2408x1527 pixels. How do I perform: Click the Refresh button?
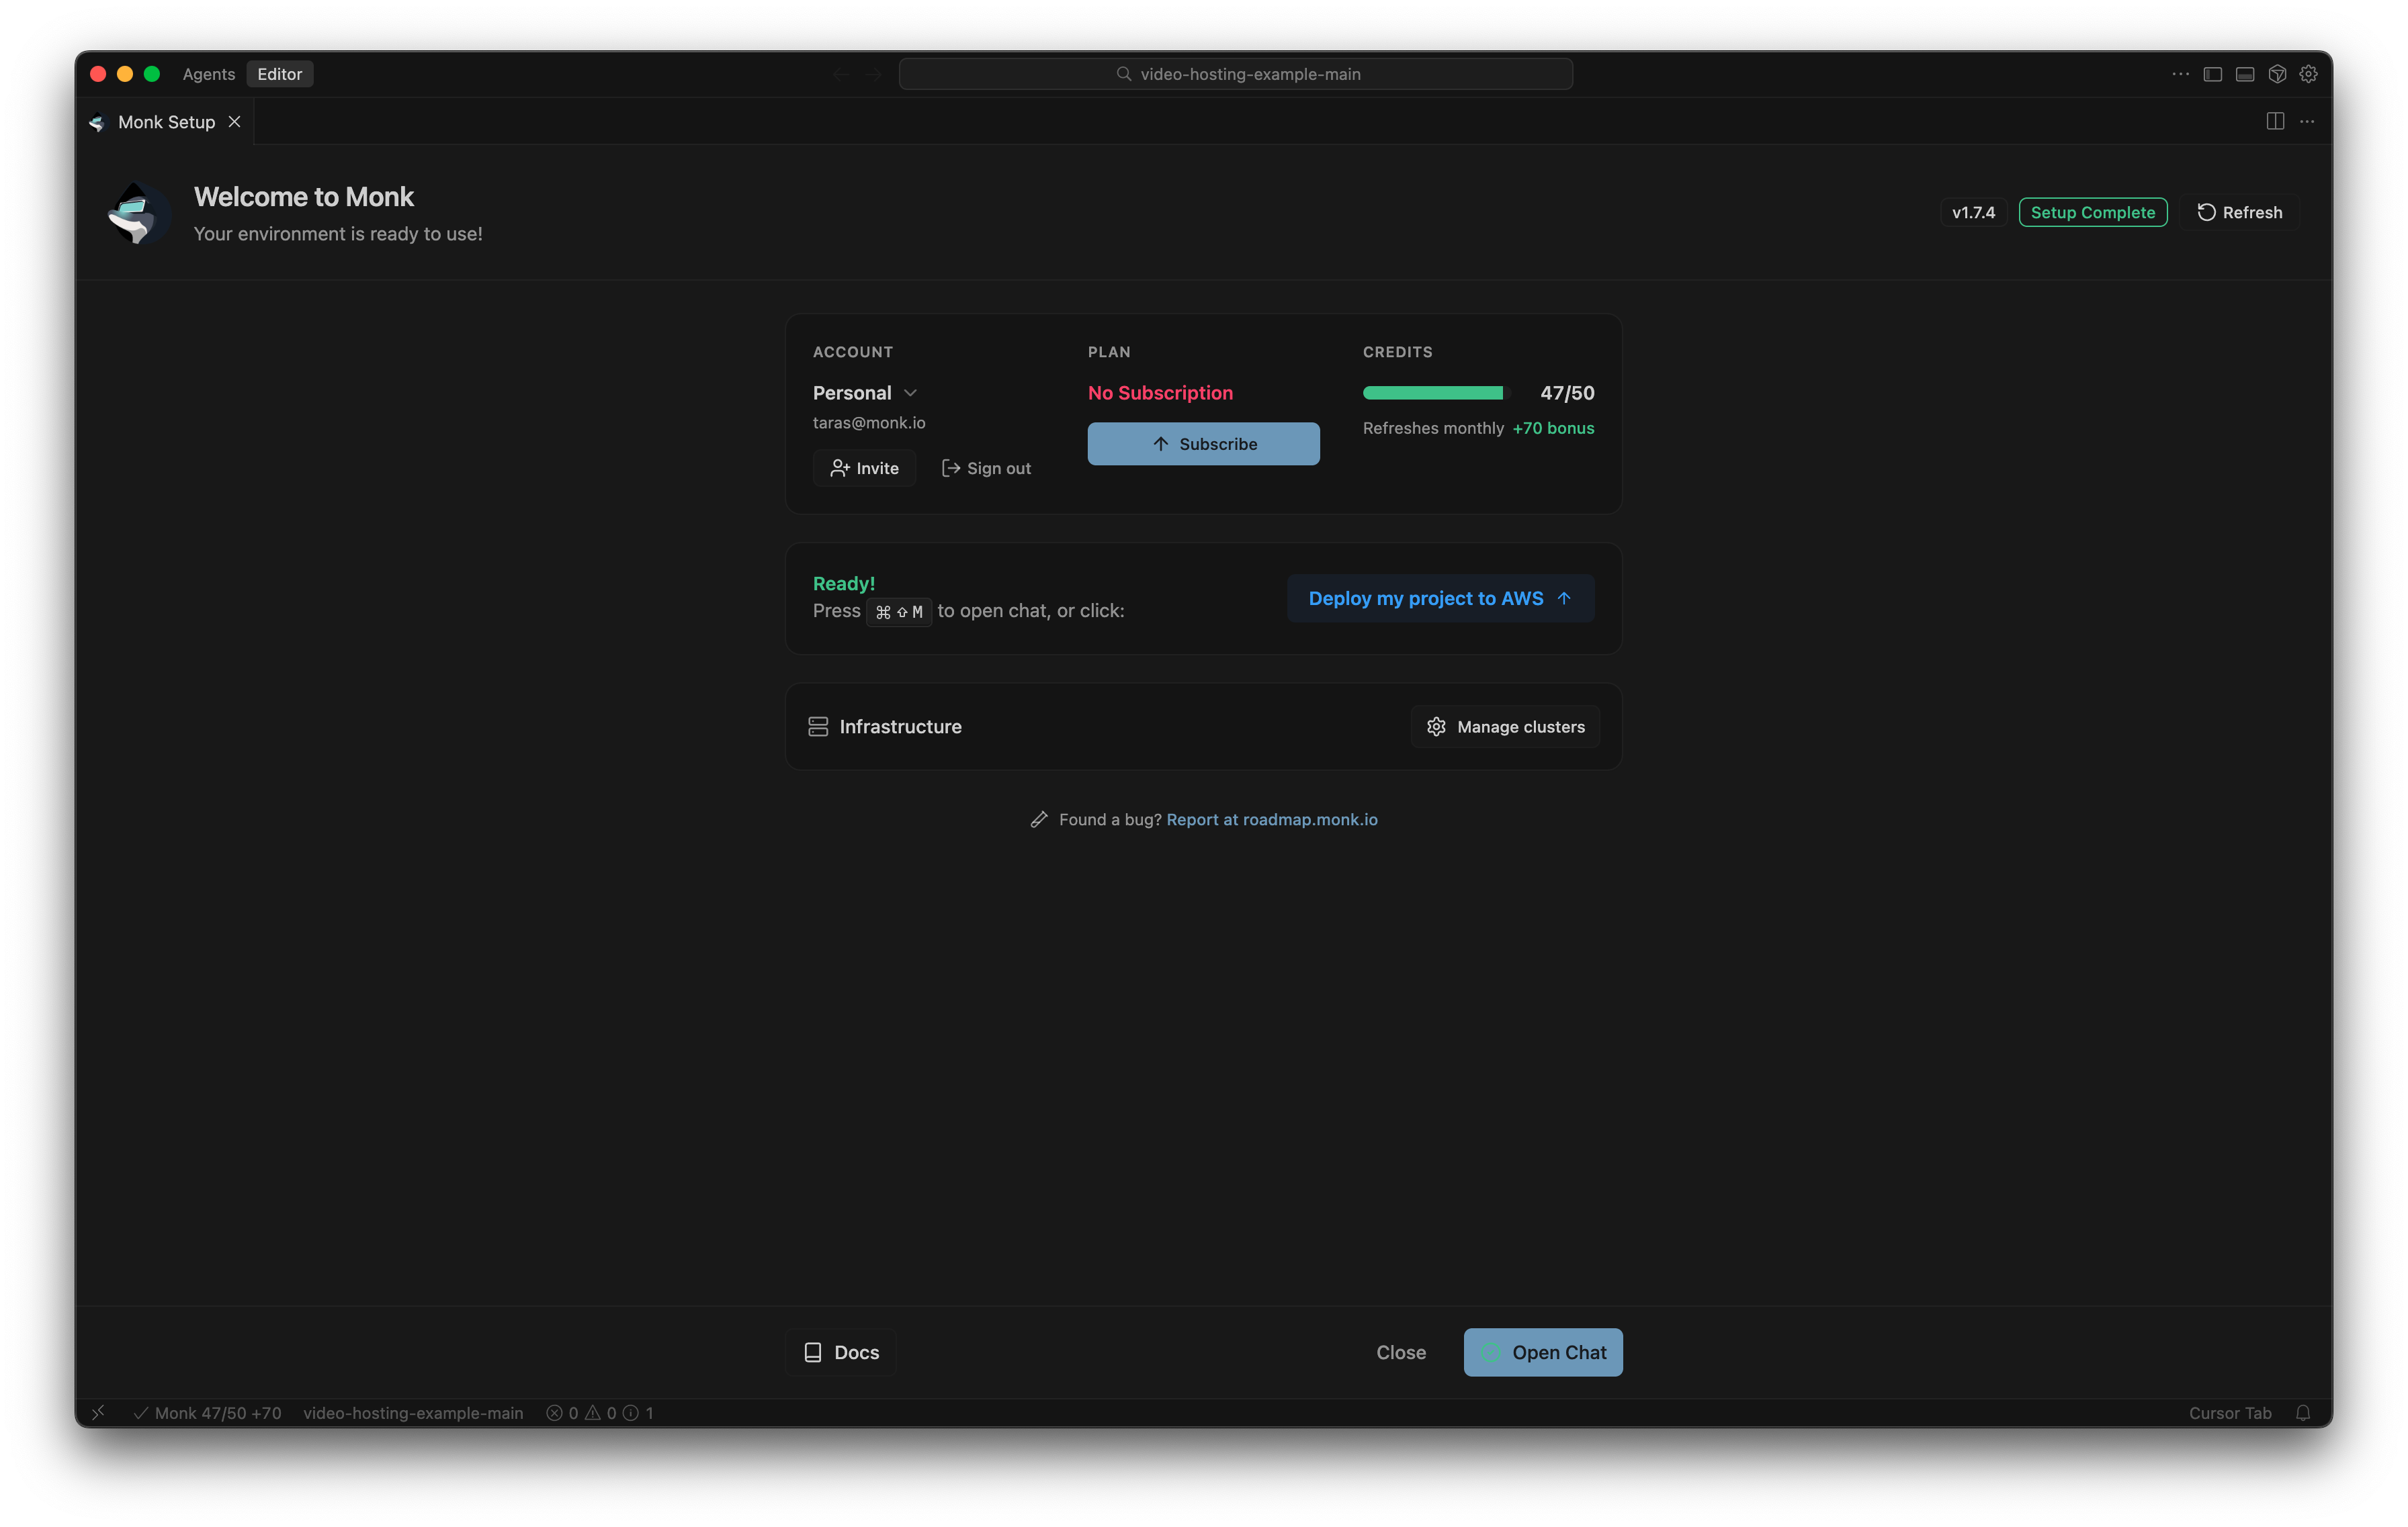coord(2239,212)
